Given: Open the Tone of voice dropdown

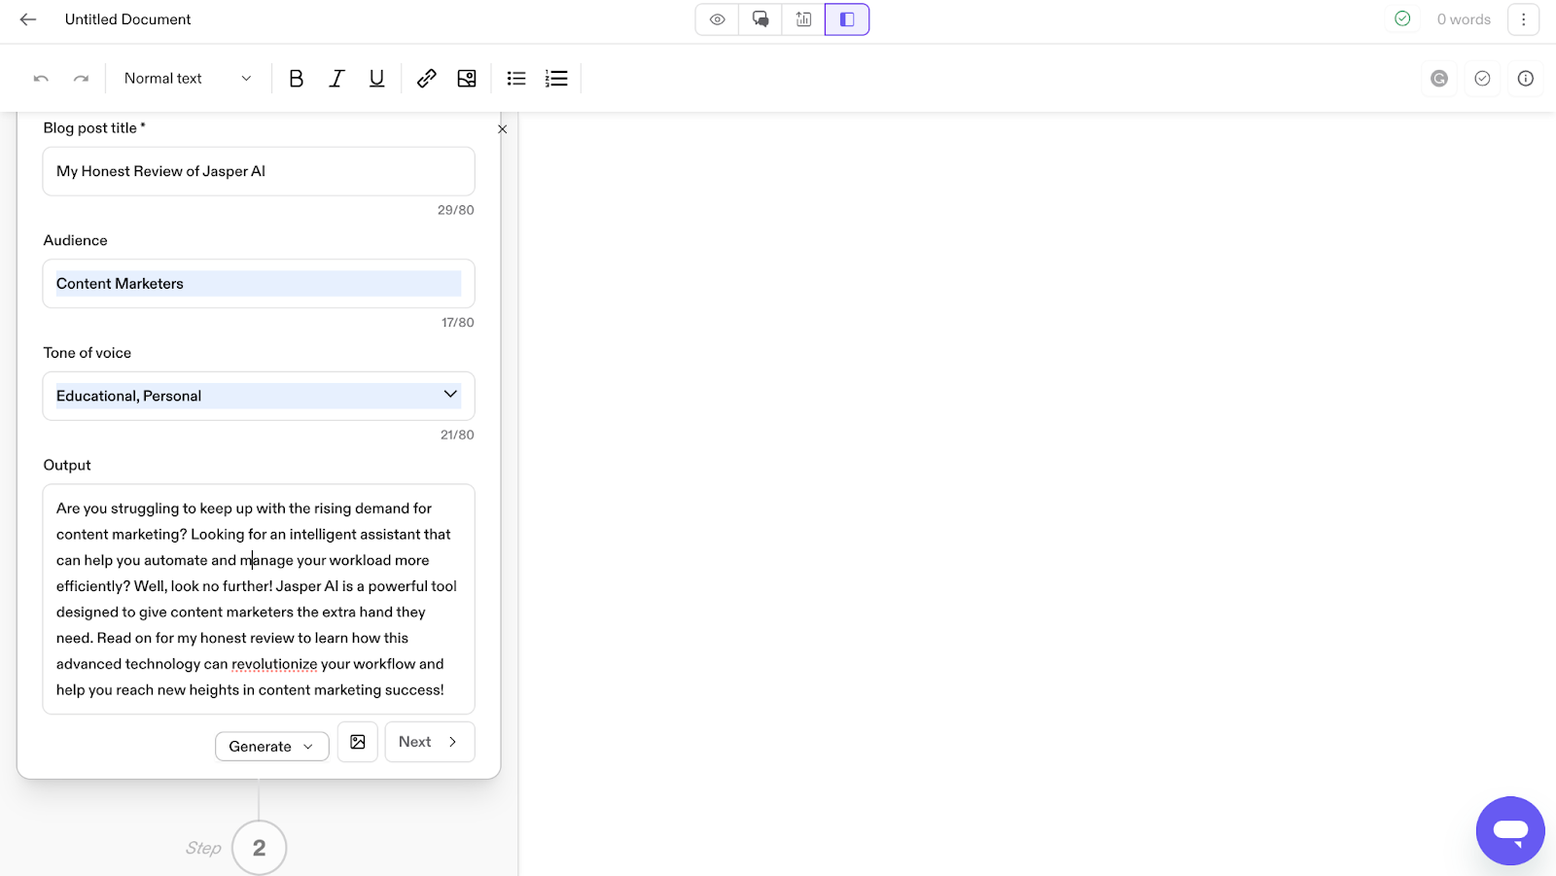Looking at the screenshot, I should (259, 396).
